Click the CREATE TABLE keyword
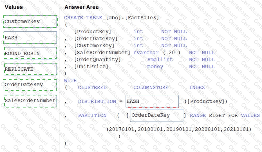262x152 pixels. 83,18
